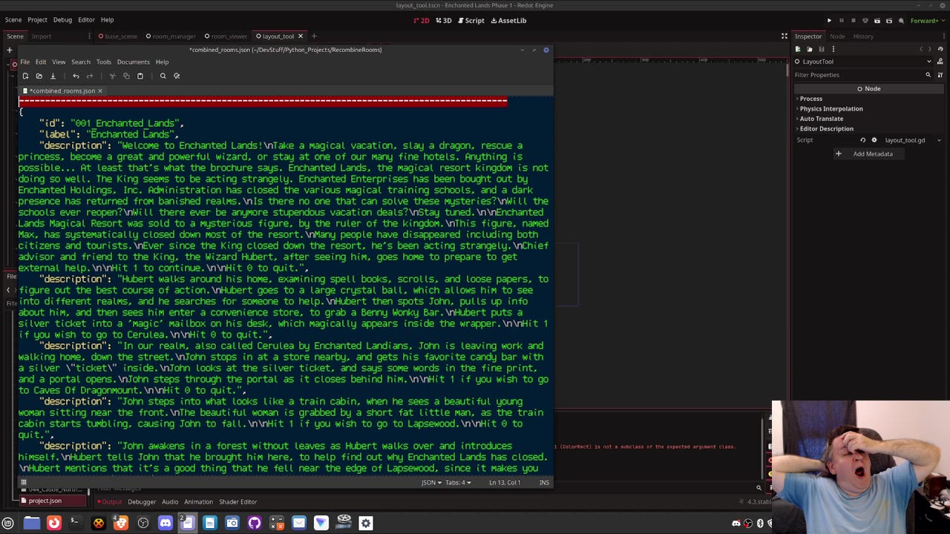The width and height of the screenshot is (950, 534).
Task: Open the Tabs: 4 width dropdown
Action: pos(458,483)
